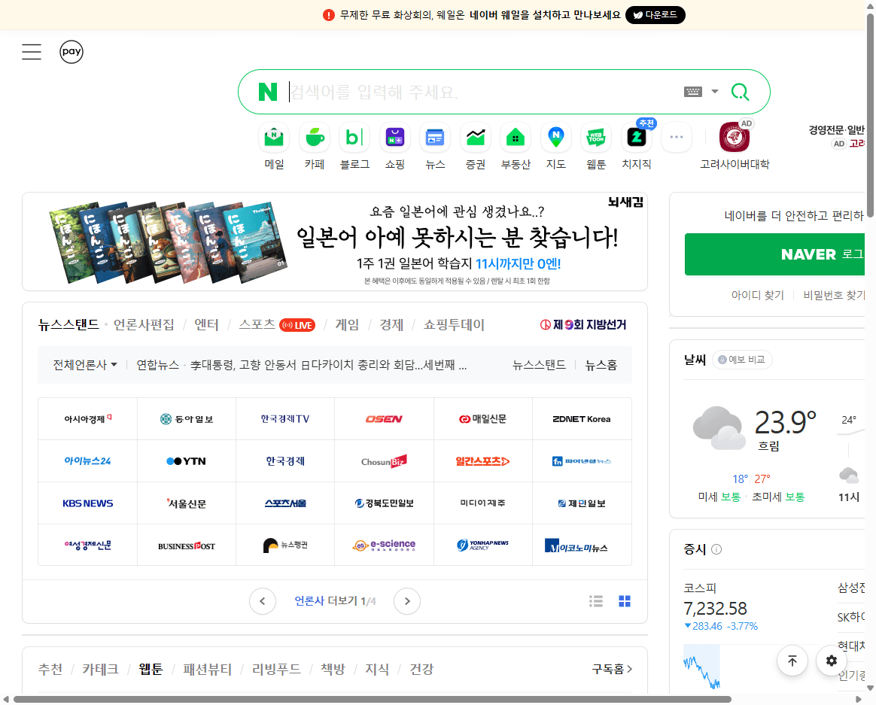Image resolution: width=876 pixels, height=705 pixels.
Task: Open the 치지직 shortcut icon
Action: click(x=637, y=138)
